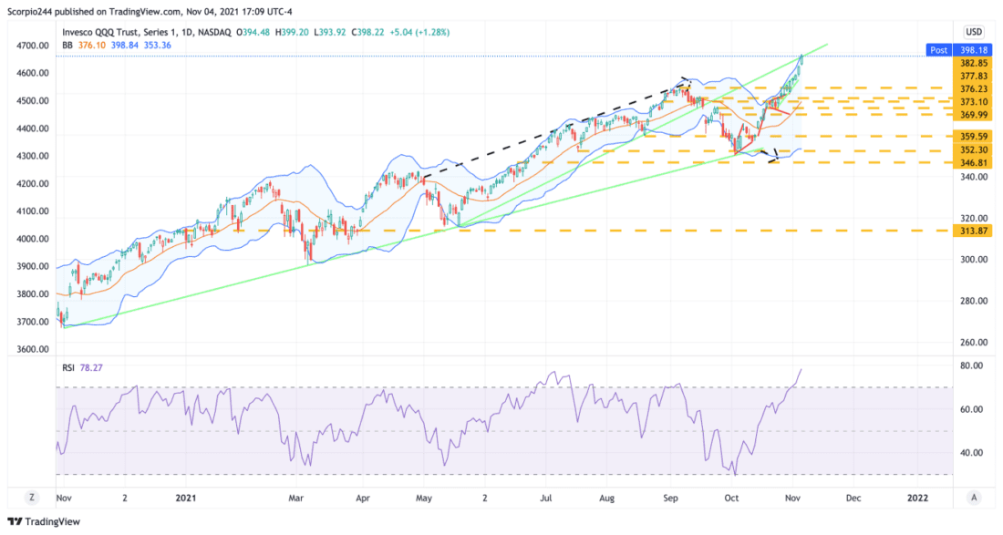The height and width of the screenshot is (535, 1003).
Task: Click the 3600.00 left axis label
Action: click(x=33, y=349)
